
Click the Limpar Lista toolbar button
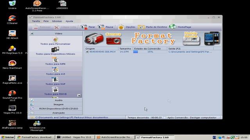pyautogui.click(x=65, y=27)
